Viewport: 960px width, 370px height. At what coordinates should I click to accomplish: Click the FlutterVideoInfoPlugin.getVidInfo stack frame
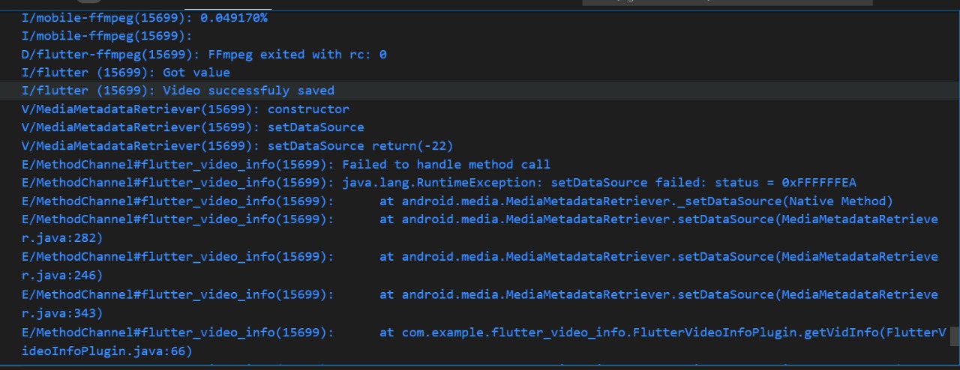tap(484, 333)
